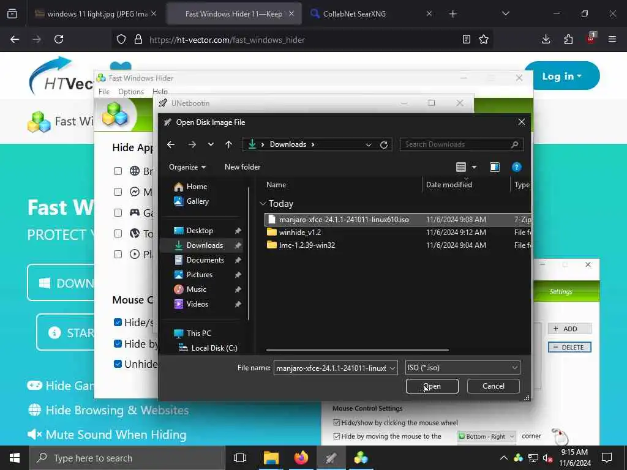
Task: Check the Players checkbox in Fast Windows Hider
Action: coord(118,254)
